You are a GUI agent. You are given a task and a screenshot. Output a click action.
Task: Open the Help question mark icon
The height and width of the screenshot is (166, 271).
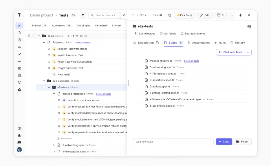[19, 128]
